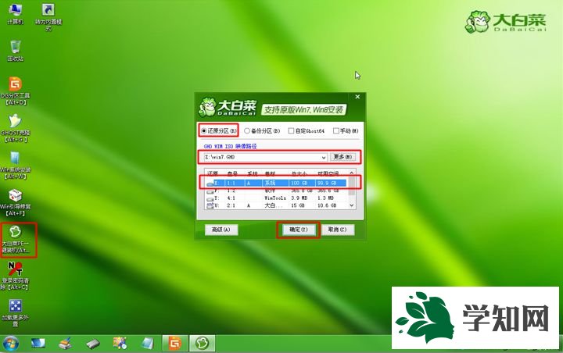
Task: Expand the image path dropdown showing Z:\win7.GHO
Action: click(324, 157)
